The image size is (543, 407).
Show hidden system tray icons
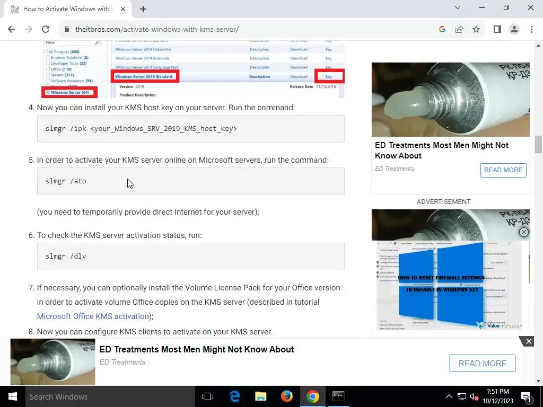pyautogui.click(x=449, y=396)
